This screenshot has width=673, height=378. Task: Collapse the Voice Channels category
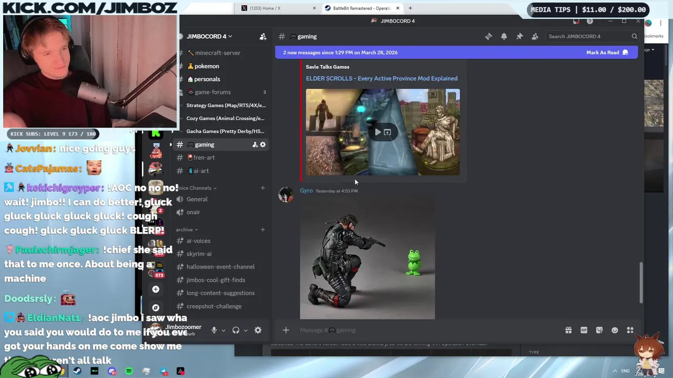196,188
